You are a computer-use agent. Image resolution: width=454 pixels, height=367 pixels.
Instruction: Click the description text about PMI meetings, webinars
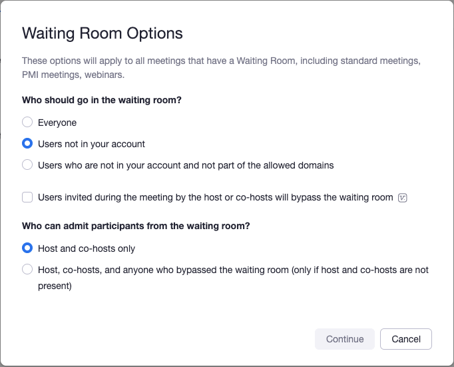click(221, 68)
